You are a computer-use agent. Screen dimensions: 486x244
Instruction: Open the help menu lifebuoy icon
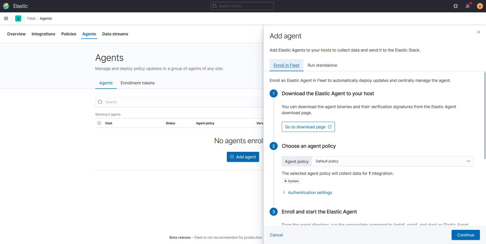456,6
